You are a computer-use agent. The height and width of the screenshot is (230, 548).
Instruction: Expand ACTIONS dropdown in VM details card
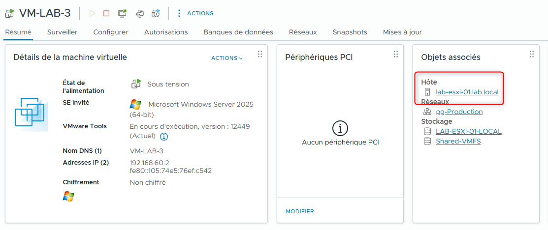[227, 58]
